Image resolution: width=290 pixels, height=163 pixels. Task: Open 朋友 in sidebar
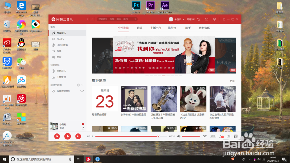pos(68,57)
